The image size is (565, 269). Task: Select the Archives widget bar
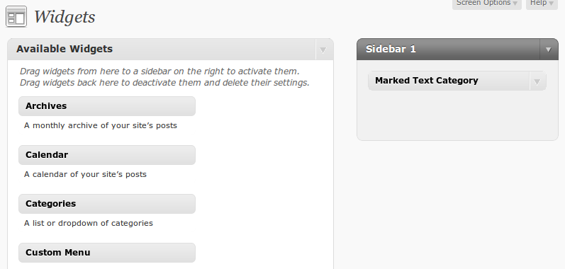point(107,106)
